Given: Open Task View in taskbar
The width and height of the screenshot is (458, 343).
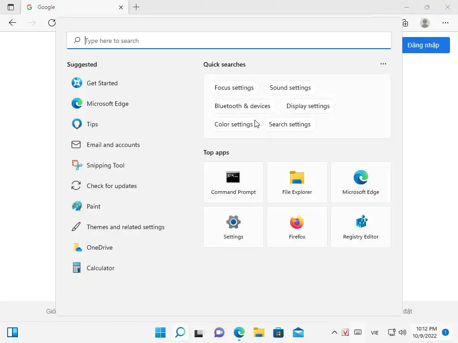Looking at the screenshot, I should (x=199, y=332).
